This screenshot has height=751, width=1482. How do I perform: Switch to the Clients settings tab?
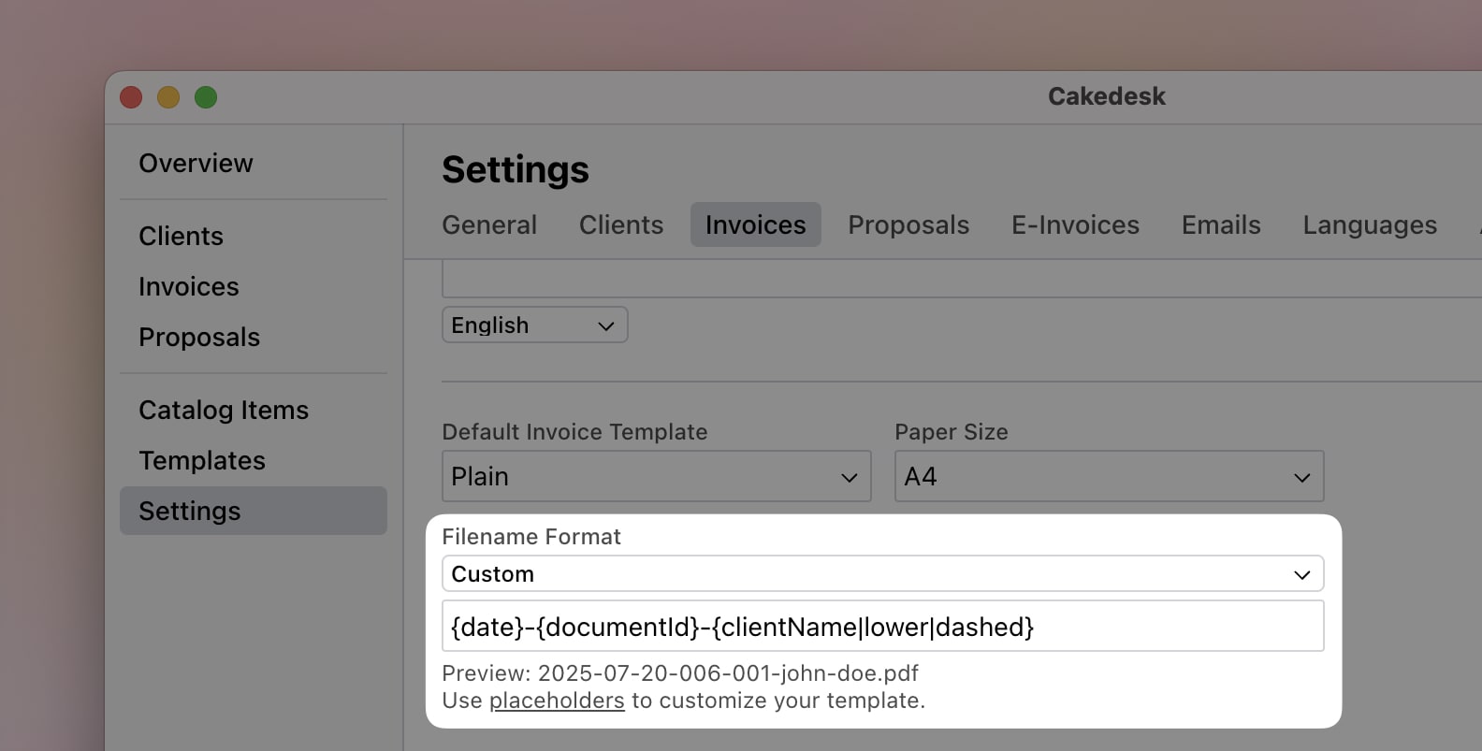[x=620, y=224]
